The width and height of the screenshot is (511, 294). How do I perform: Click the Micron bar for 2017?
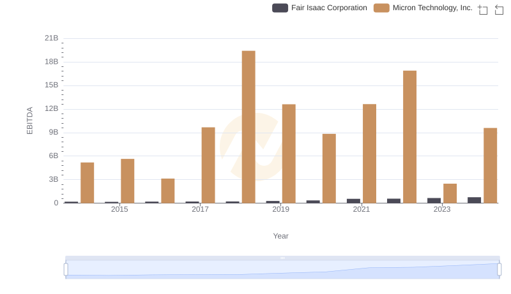pos(208,165)
